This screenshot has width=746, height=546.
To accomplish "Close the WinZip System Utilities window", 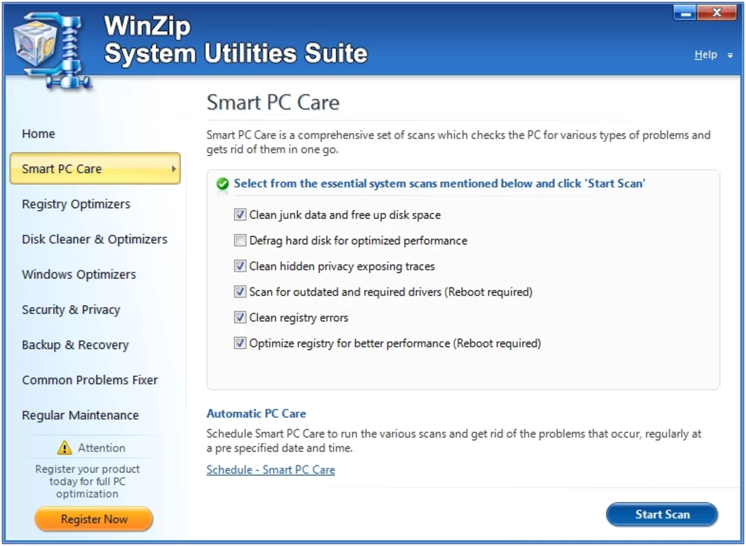I will coord(717,13).
